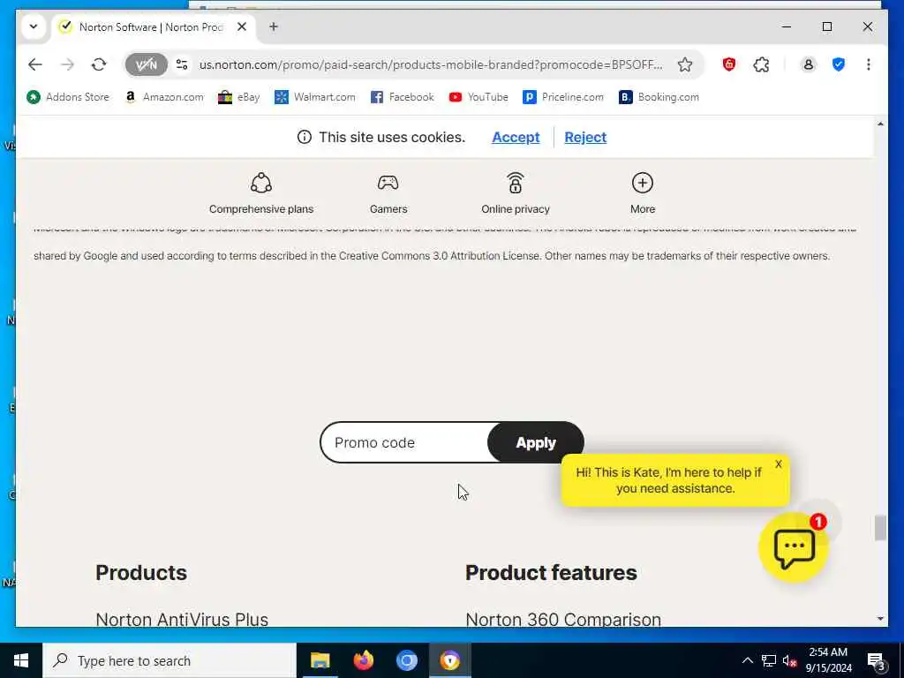
Task: Open the eBay bookmark
Action: [x=239, y=97]
